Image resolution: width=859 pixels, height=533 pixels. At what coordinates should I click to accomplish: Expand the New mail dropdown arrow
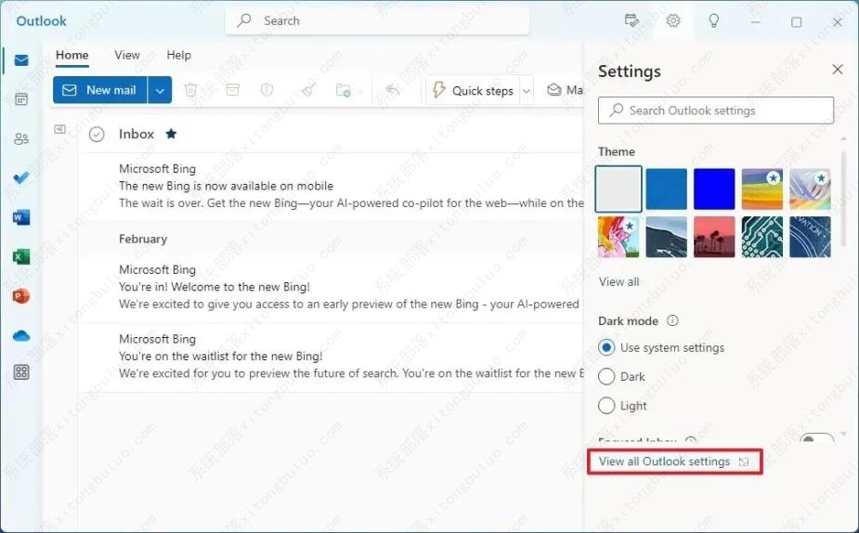(160, 90)
